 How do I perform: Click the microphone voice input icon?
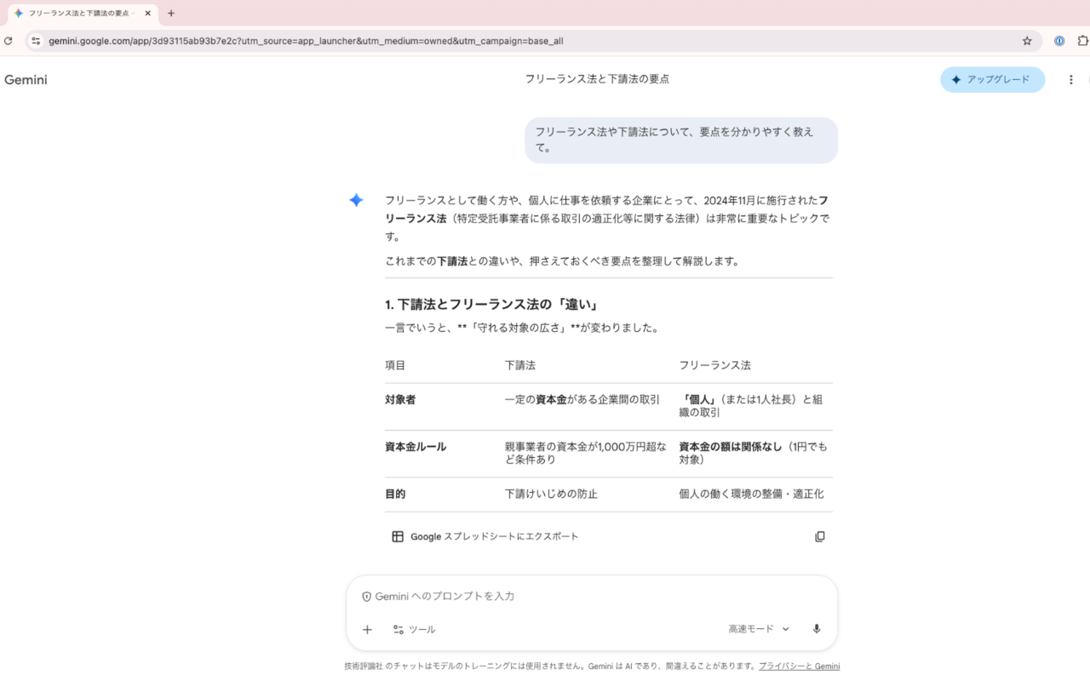point(817,629)
